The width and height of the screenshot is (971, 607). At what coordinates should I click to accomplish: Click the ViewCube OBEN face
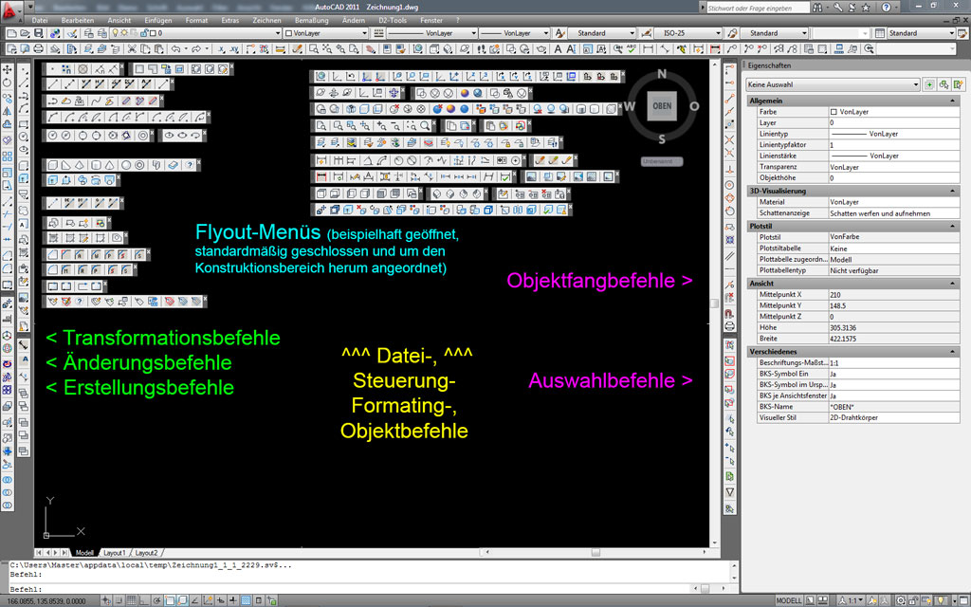(662, 105)
